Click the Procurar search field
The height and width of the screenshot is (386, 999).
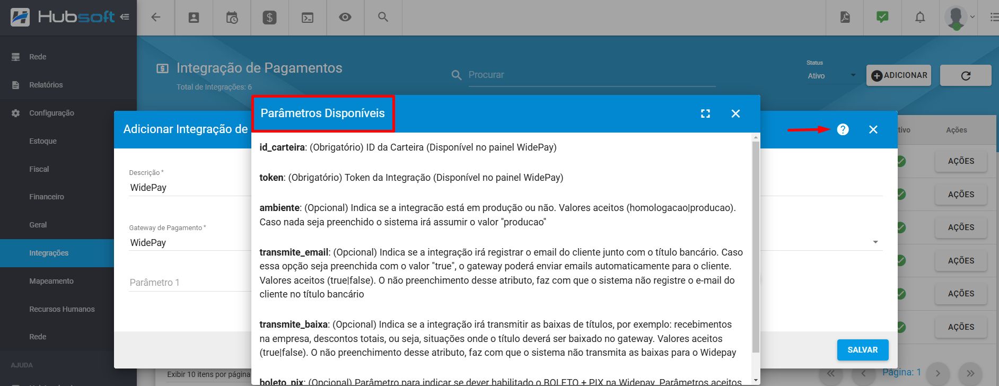coord(592,75)
